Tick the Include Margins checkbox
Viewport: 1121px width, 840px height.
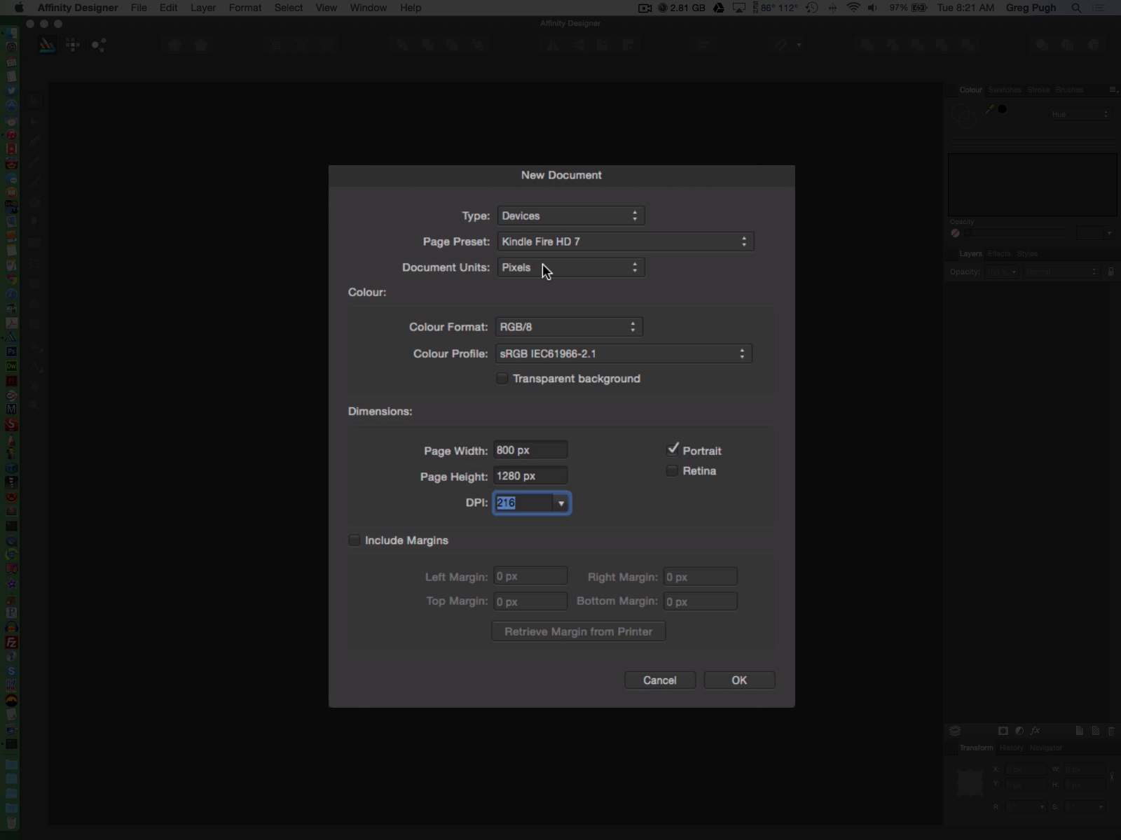coord(354,540)
